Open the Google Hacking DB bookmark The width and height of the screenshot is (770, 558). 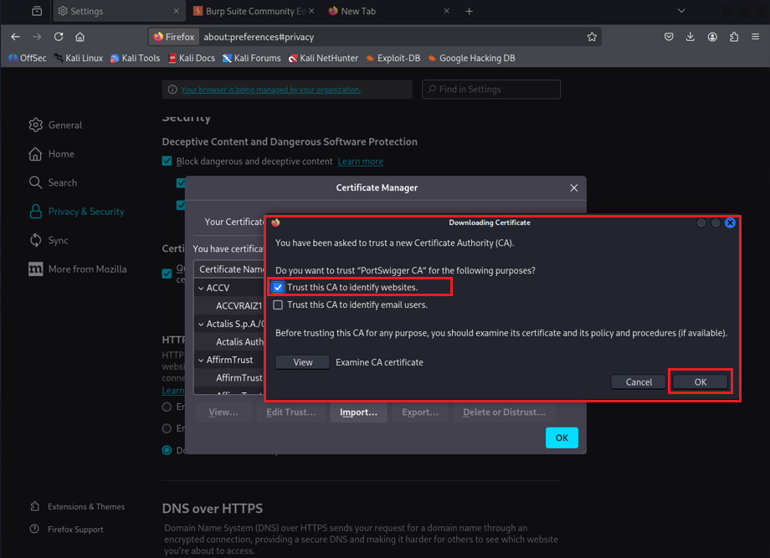coord(471,58)
